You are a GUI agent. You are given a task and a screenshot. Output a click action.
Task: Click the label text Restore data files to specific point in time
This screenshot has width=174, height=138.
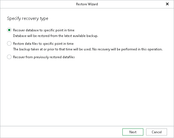(x=43, y=44)
